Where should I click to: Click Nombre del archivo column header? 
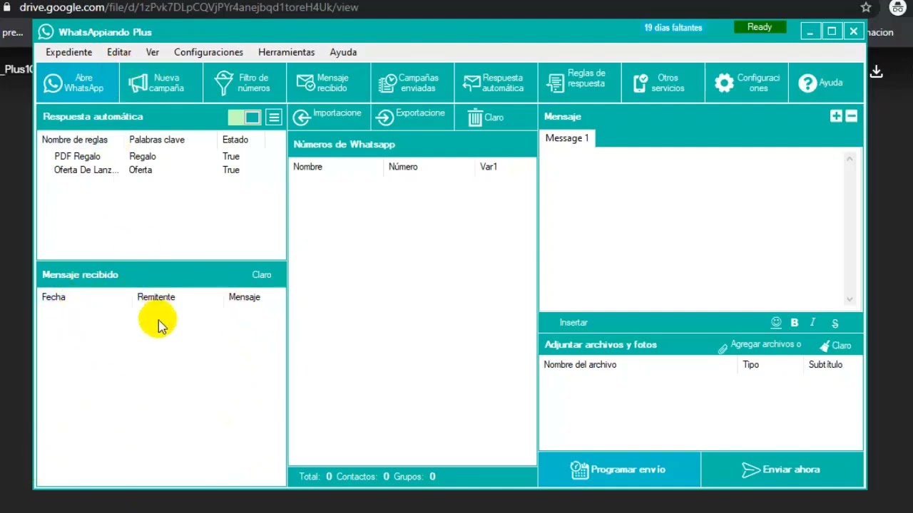580,365
